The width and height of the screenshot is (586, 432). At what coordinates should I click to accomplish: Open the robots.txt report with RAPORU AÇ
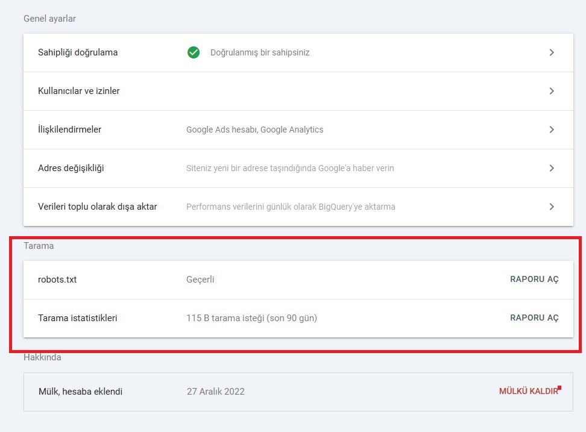534,280
